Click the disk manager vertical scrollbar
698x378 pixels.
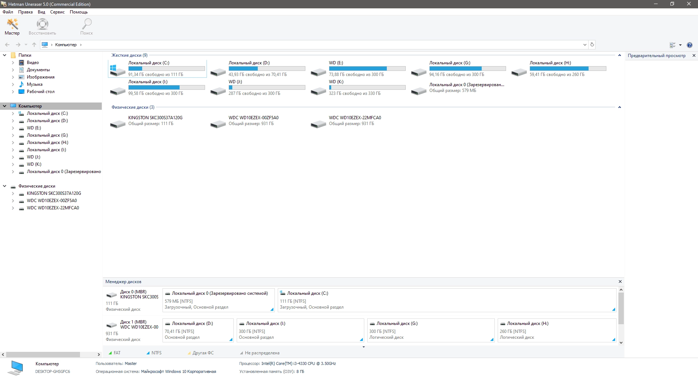click(x=621, y=308)
